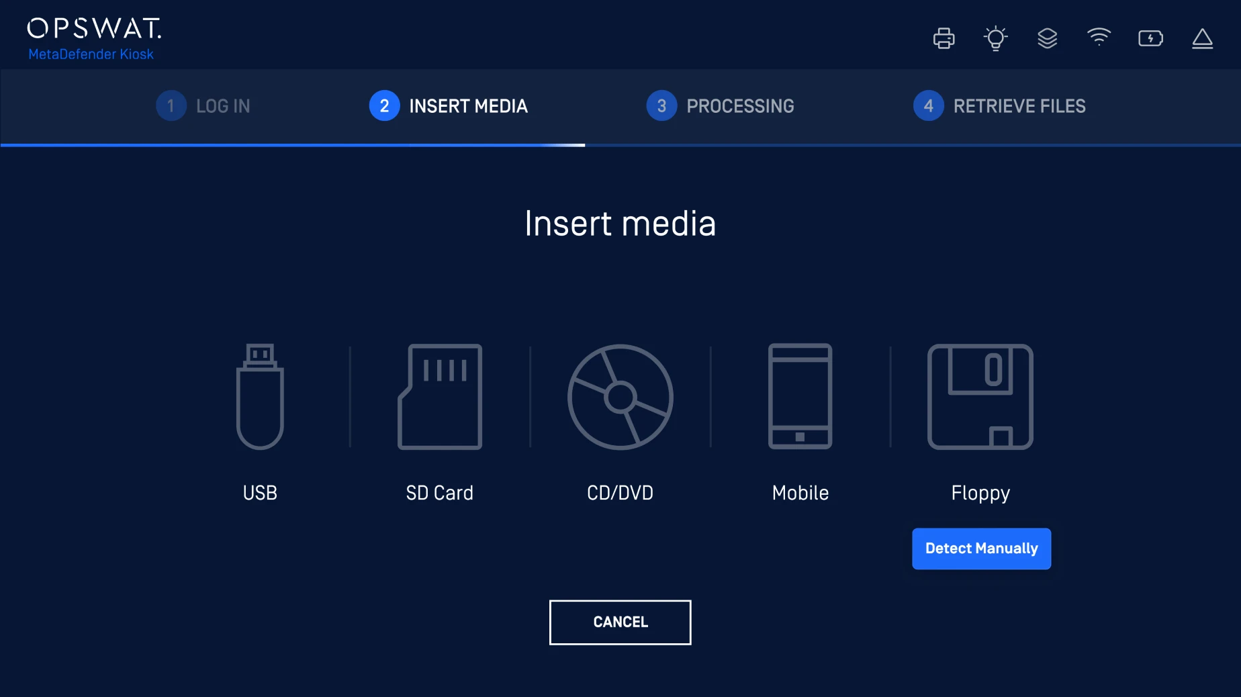Click the step progress bar
The width and height of the screenshot is (1241, 697).
tap(620, 145)
